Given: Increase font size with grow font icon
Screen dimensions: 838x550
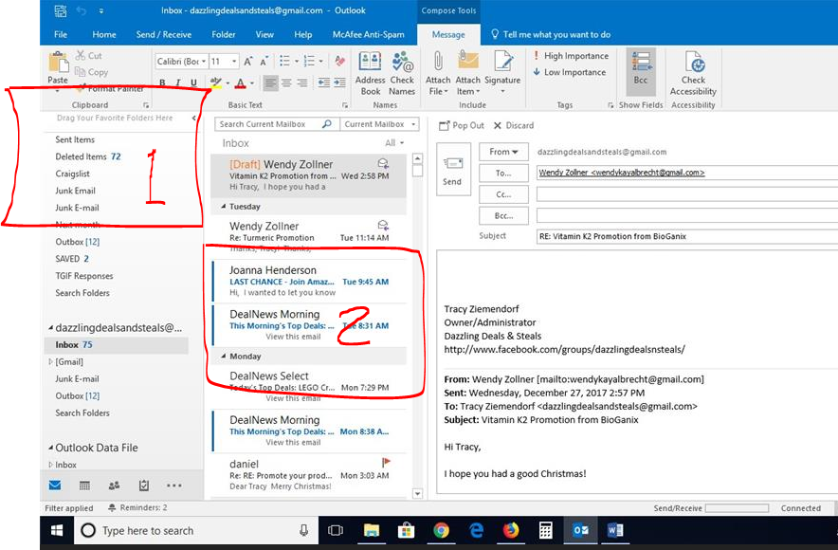Looking at the screenshot, I should pos(248,62).
